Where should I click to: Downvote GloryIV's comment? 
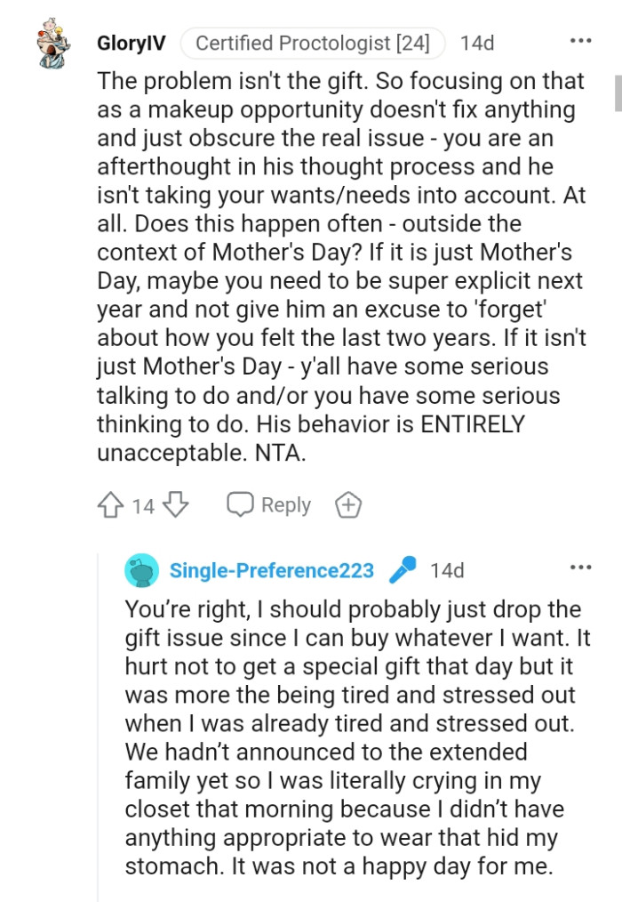click(x=177, y=503)
